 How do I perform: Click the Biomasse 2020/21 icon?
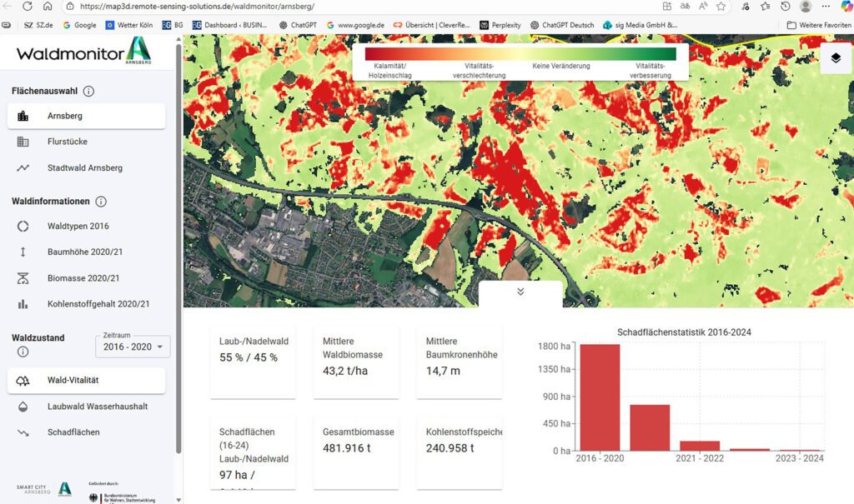pyautogui.click(x=23, y=278)
